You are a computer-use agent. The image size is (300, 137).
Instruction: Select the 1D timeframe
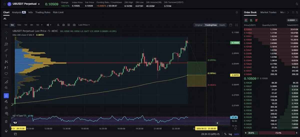pos(37,25)
